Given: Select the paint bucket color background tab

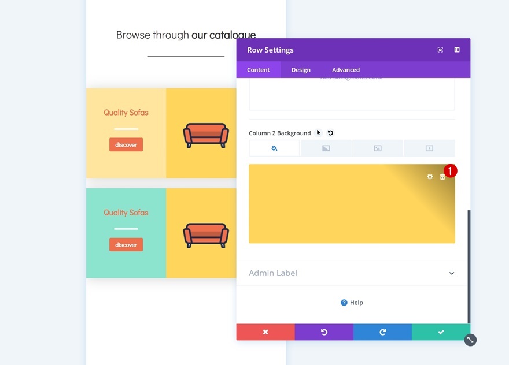Looking at the screenshot, I should tap(274, 148).
